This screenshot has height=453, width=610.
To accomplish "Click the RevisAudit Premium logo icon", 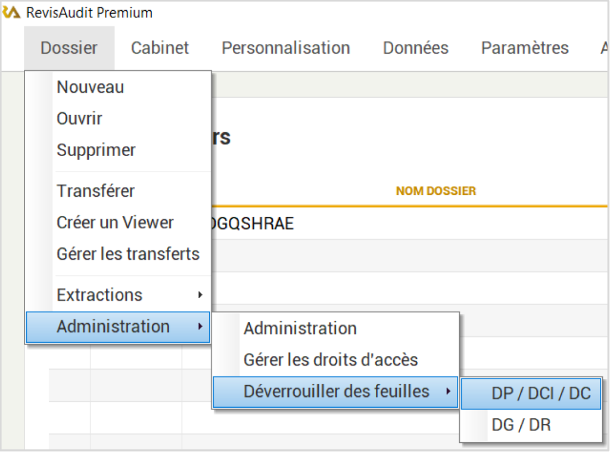I will tap(11, 11).
